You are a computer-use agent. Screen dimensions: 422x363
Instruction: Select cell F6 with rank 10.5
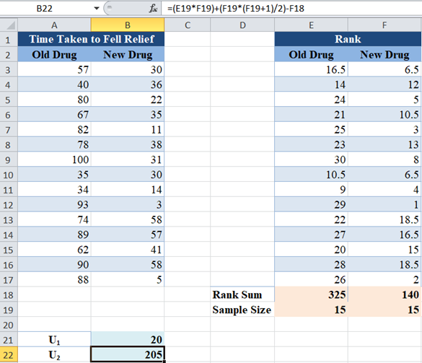[x=384, y=115]
